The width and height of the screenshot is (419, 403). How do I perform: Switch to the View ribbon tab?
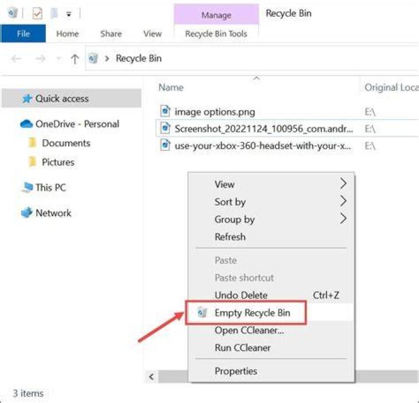click(x=152, y=34)
